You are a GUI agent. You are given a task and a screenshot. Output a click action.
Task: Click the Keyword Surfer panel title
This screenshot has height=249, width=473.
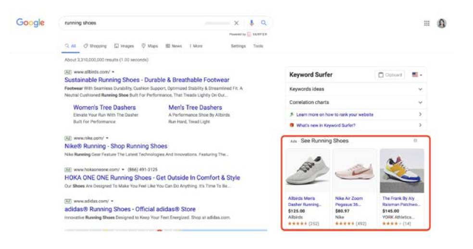(311, 75)
